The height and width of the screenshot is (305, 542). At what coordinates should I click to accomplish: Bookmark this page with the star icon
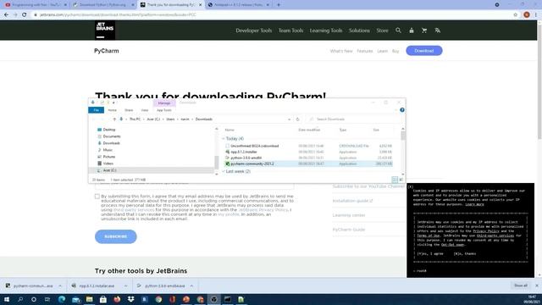[516, 15]
